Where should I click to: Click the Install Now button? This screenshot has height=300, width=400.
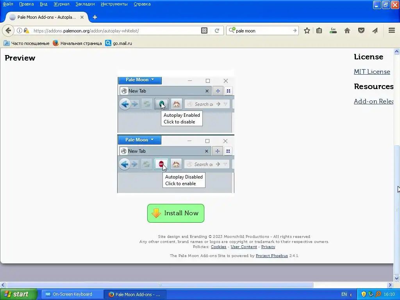coord(176,213)
